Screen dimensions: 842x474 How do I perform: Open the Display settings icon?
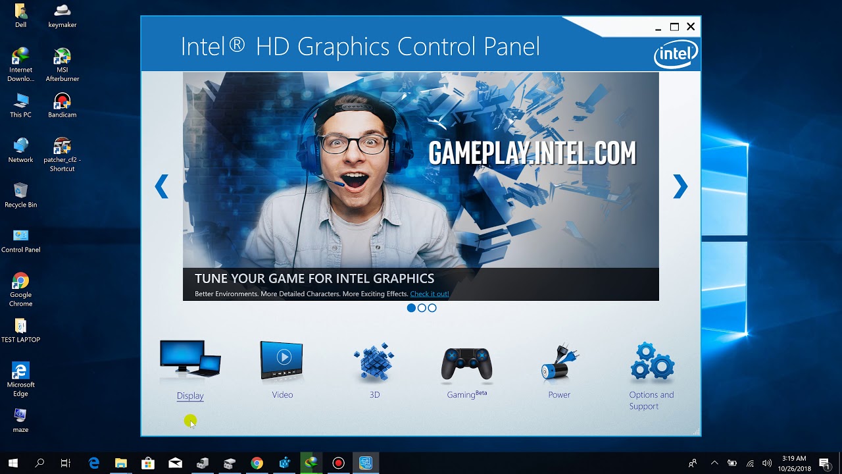pyautogui.click(x=190, y=360)
